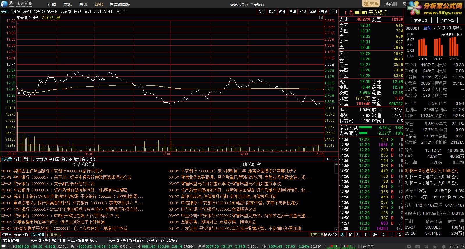Click the mini chart icon in status bar
The image size is (465, 249).
pos(426,247)
